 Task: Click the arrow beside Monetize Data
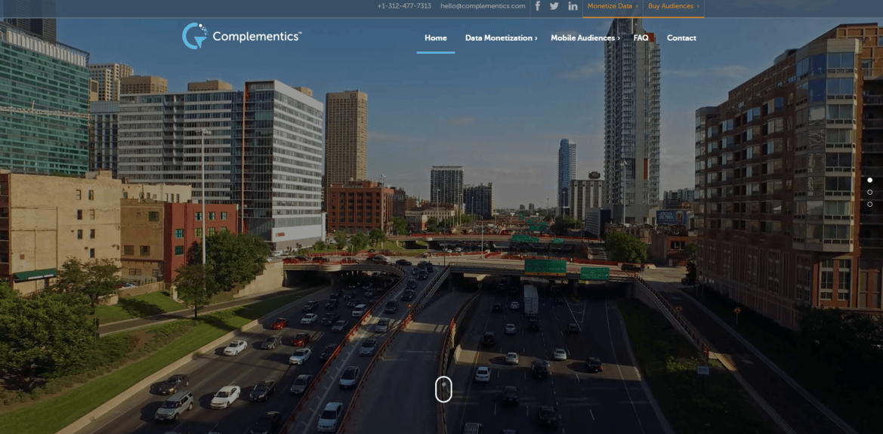(637, 6)
